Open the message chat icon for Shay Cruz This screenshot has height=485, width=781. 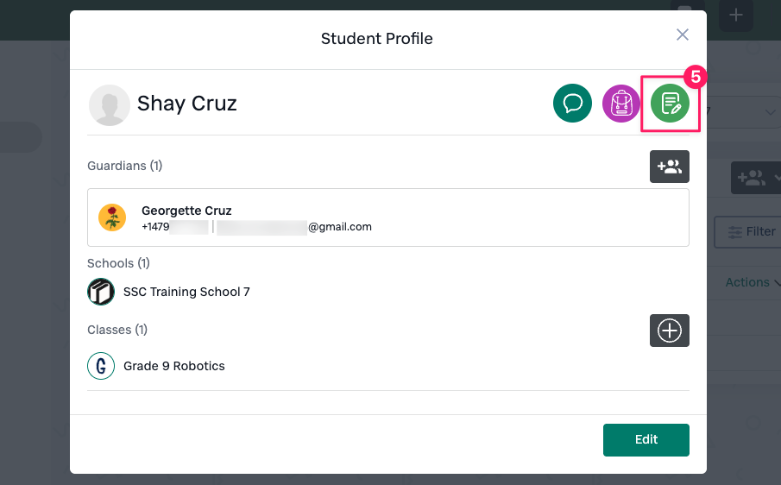pyautogui.click(x=572, y=104)
